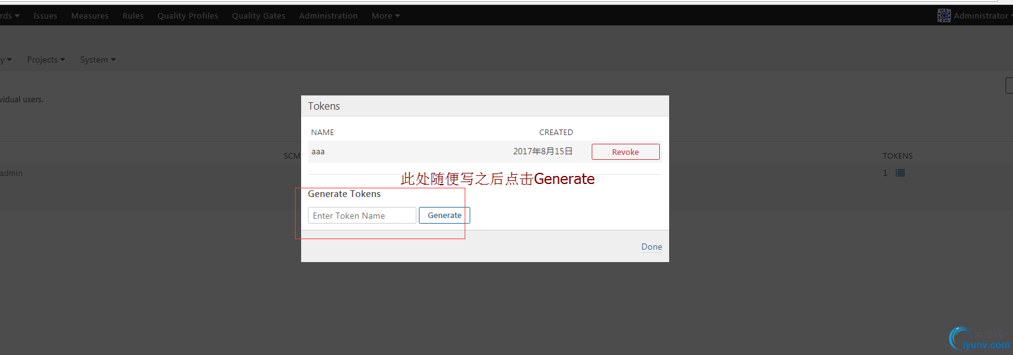Open Quality Gates

tap(258, 15)
